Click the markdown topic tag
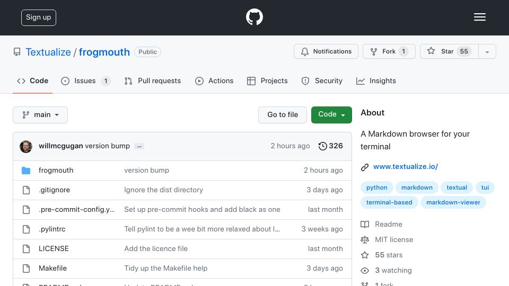This screenshot has height=286, width=509. coord(417,187)
